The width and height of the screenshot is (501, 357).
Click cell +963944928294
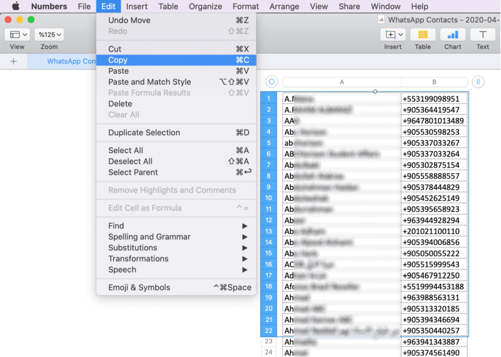click(x=434, y=220)
